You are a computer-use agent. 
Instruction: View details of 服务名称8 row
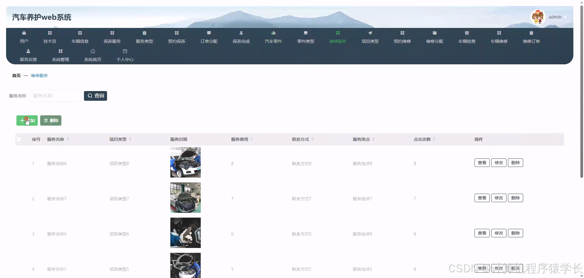pyautogui.click(x=482, y=163)
